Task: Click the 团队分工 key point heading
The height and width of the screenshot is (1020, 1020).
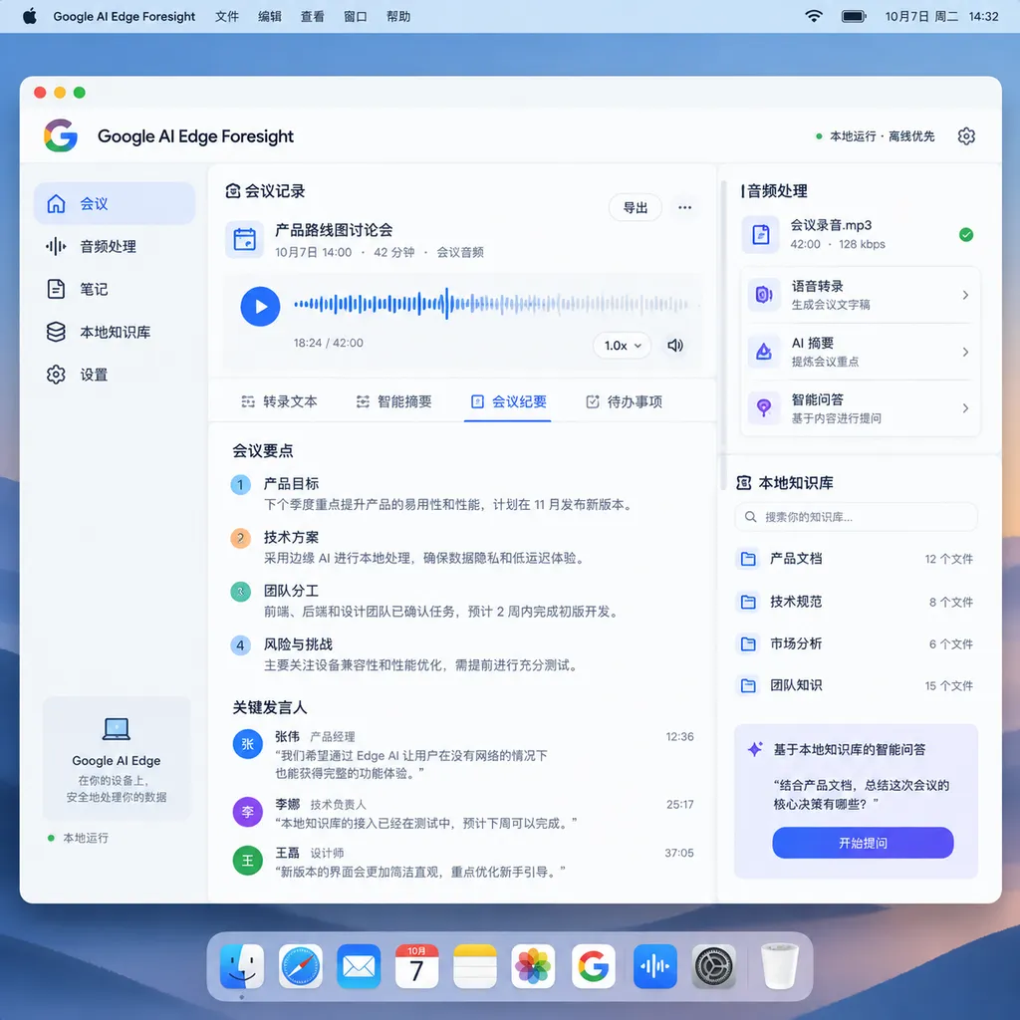Action: click(291, 591)
